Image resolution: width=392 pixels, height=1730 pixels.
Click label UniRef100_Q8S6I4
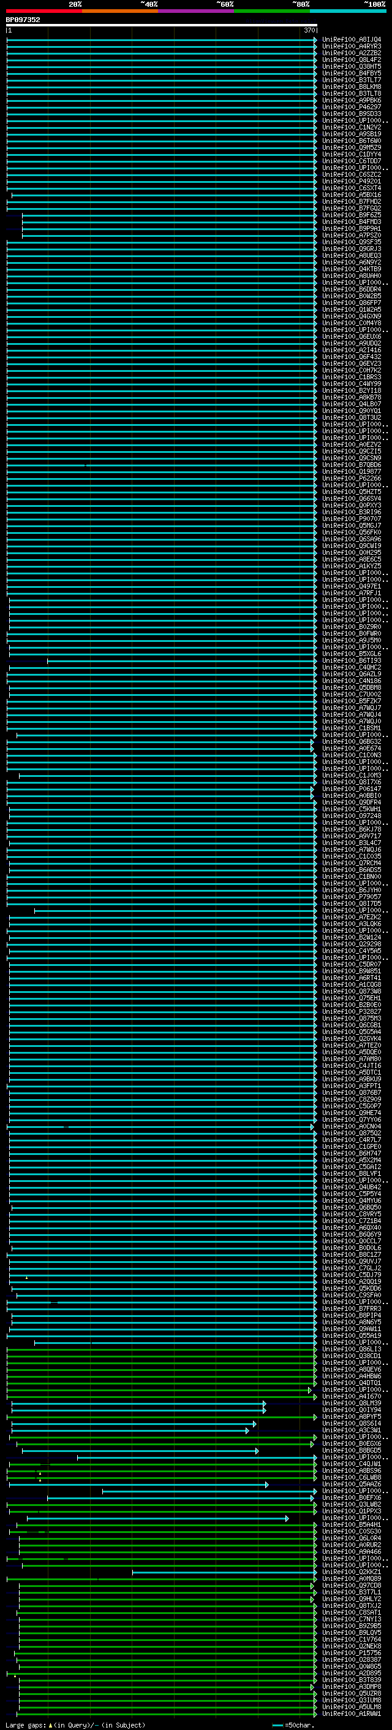(352, 1423)
